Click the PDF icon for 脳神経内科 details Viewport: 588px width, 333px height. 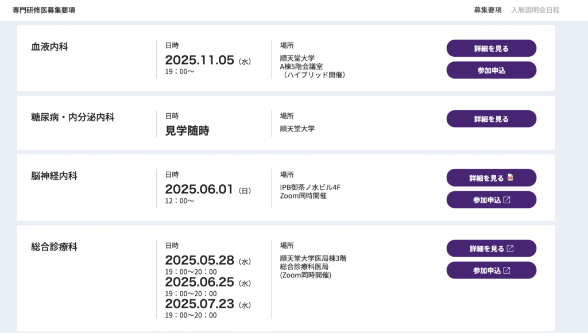pyautogui.click(x=510, y=178)
